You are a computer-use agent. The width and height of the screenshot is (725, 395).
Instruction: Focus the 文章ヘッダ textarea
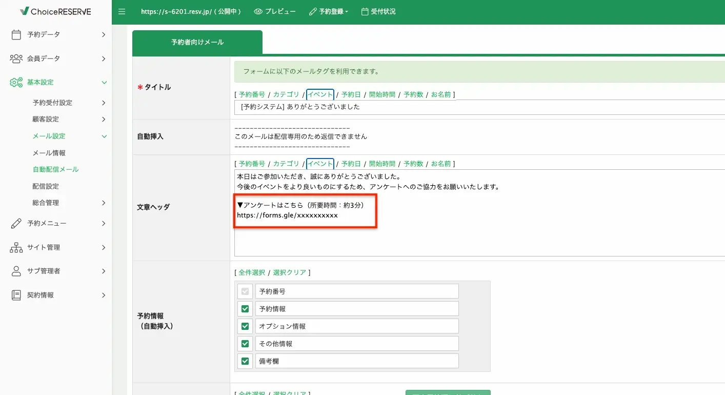click(479, 213)
